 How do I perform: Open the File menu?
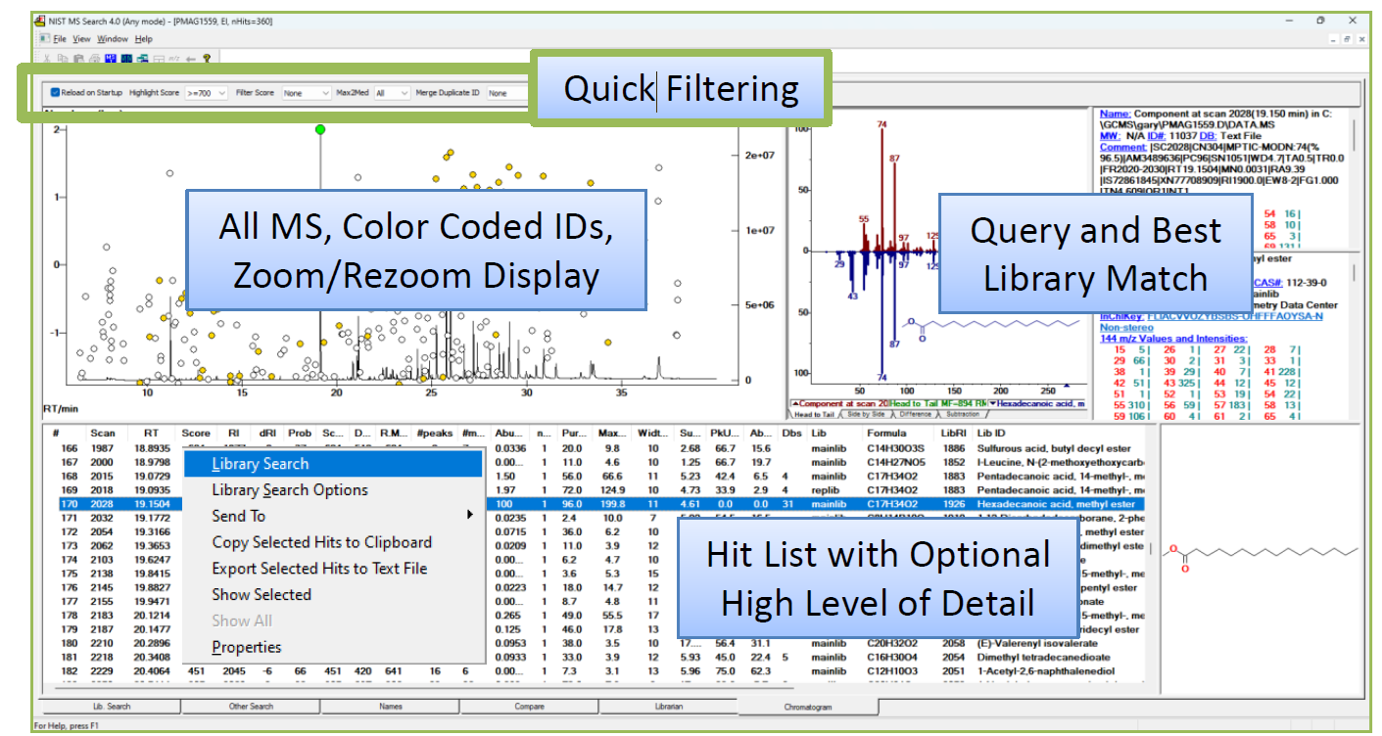click(60, 39)
